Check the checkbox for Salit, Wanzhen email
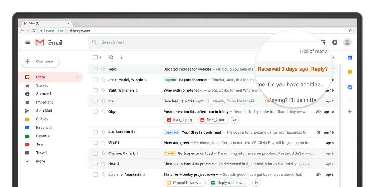Screen dimensions: 375x187 click(x=95, y=91)
